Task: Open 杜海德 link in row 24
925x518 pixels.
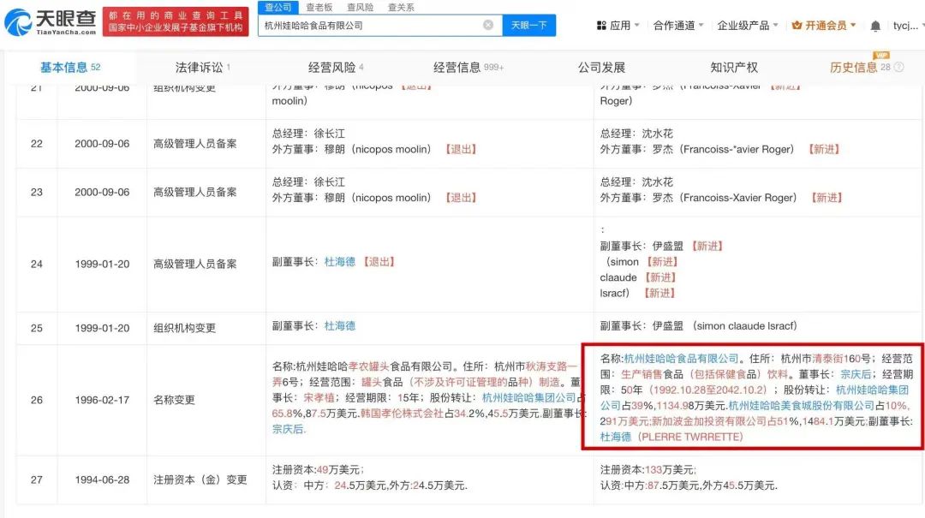Action: tap(340, 261)
